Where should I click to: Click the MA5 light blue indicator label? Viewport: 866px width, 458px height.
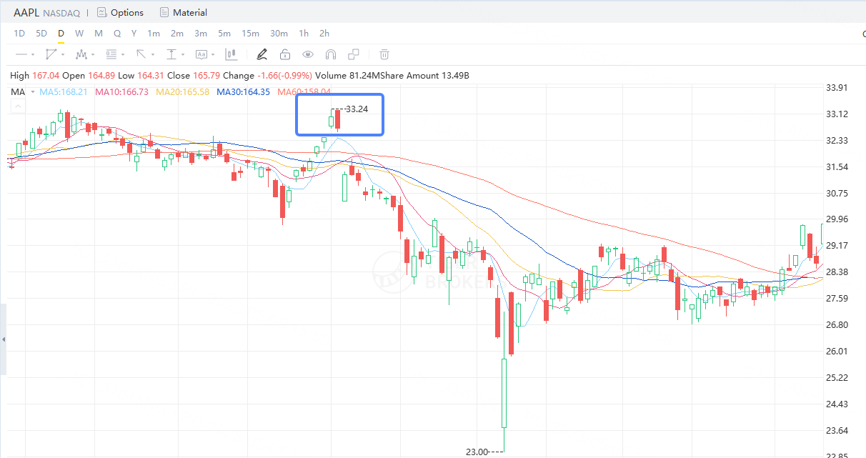[64, 91]
